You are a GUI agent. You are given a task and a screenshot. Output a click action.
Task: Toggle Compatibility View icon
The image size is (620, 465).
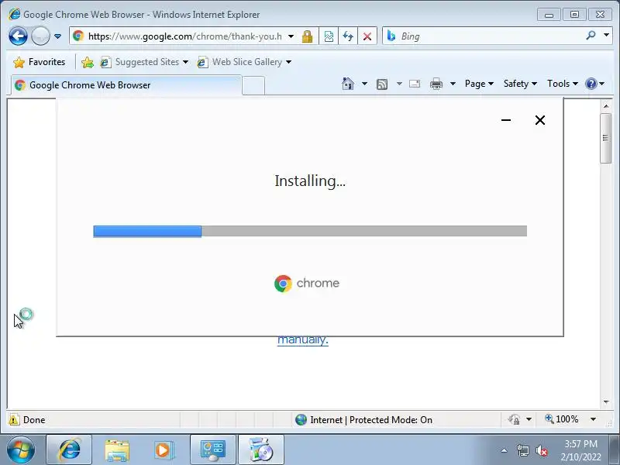[x=329, y=36]
